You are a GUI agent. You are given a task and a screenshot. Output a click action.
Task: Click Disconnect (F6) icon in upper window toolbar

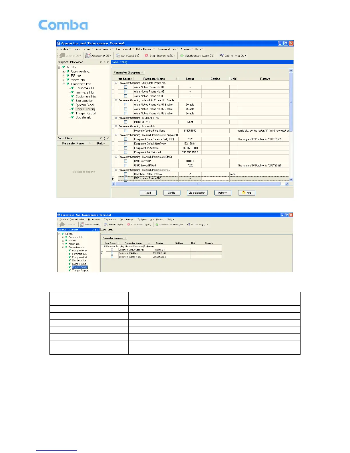[x=88, y=56]
